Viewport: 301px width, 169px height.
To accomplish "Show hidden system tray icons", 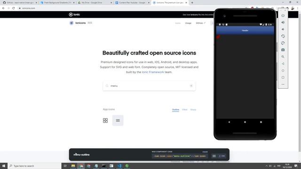I will point(267,166).
